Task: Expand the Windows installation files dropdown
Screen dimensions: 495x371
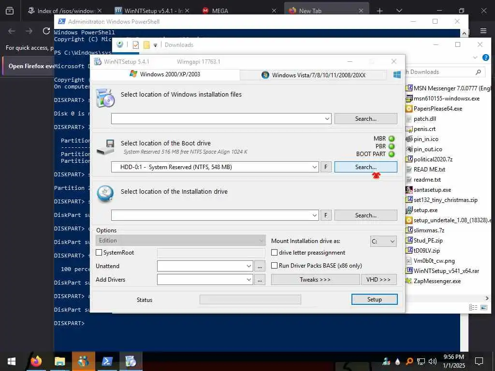Action: coord(327,119)
